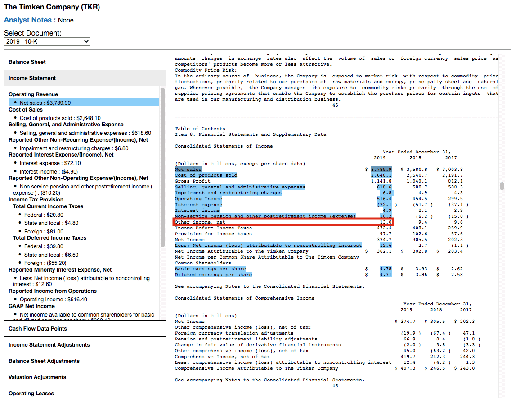
Task: Expand the Valuation Adjustments section
Action: point(85,377)
